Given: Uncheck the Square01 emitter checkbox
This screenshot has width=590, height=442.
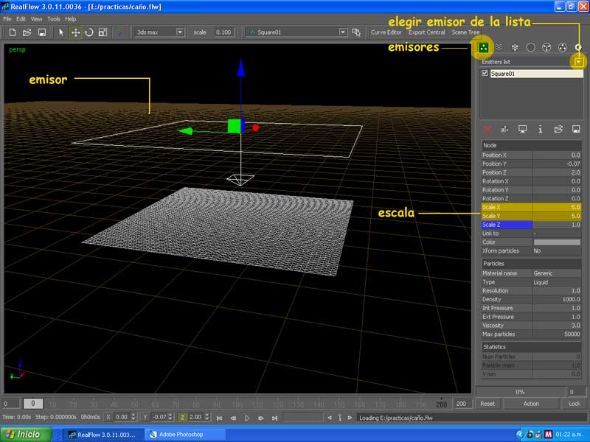Looking at the screenshot, I should point(485,73).
